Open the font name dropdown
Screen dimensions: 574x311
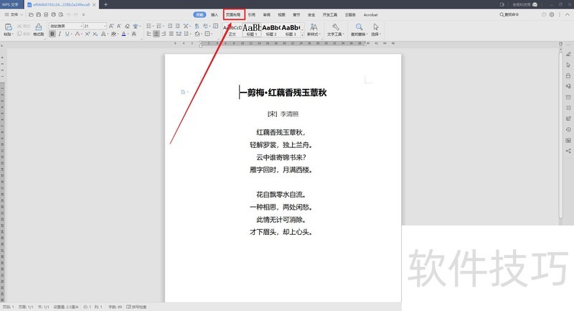pos(65,26)
